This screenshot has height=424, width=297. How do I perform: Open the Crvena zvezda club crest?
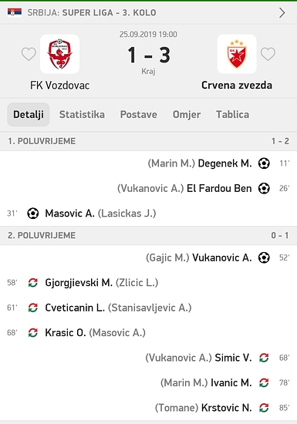pyautogui.click(x=237, y=54)
